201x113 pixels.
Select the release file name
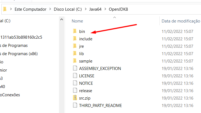coord(85,91)
